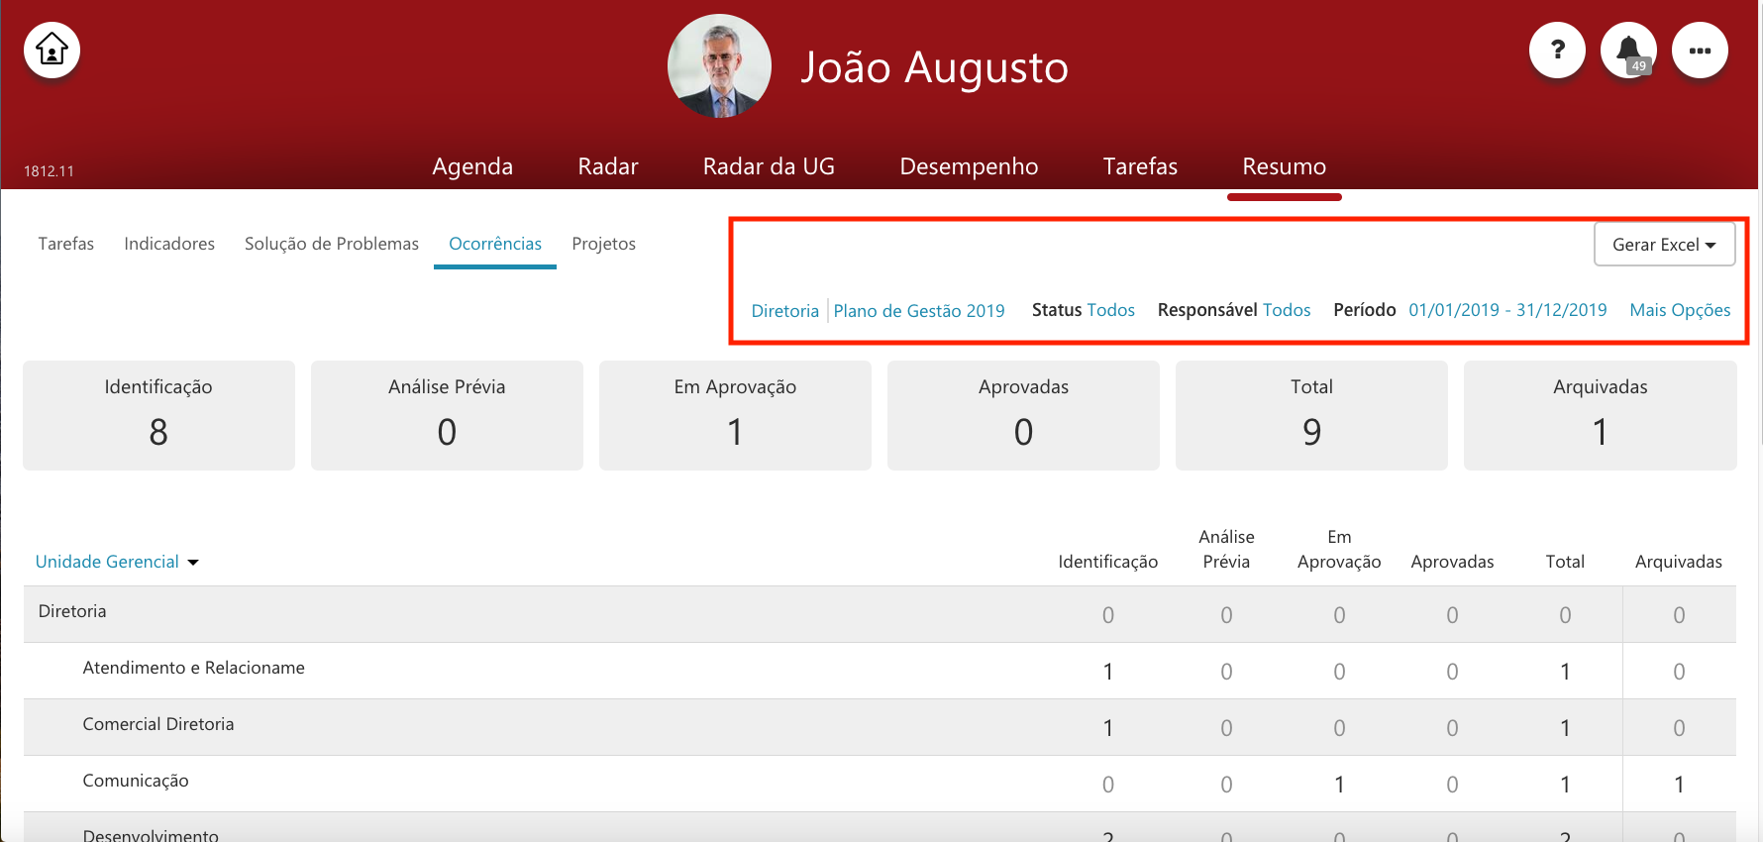Click João Augusto's profile photo
This screenshot has width=1763, height=842.
click(719, 65)
